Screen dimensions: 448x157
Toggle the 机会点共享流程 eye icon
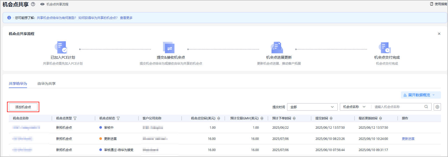pos(42,4)
